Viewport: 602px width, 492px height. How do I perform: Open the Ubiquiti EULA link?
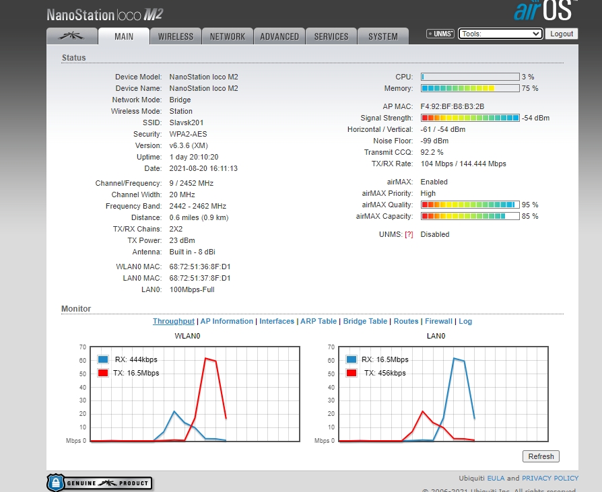(x=496, y=478)
